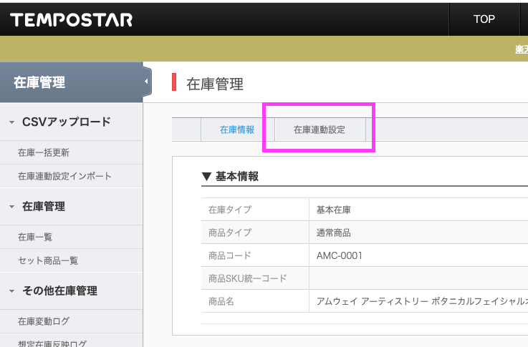Collapse the sidebar using the arrow handle
This screenshot has width=528, height=347.
point(147,82)
